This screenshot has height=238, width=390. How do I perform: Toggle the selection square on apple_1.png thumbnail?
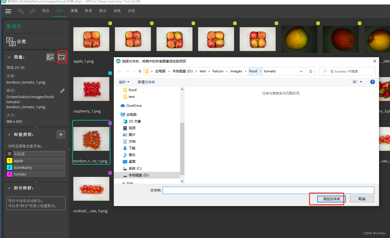click(x=110, y=24)
